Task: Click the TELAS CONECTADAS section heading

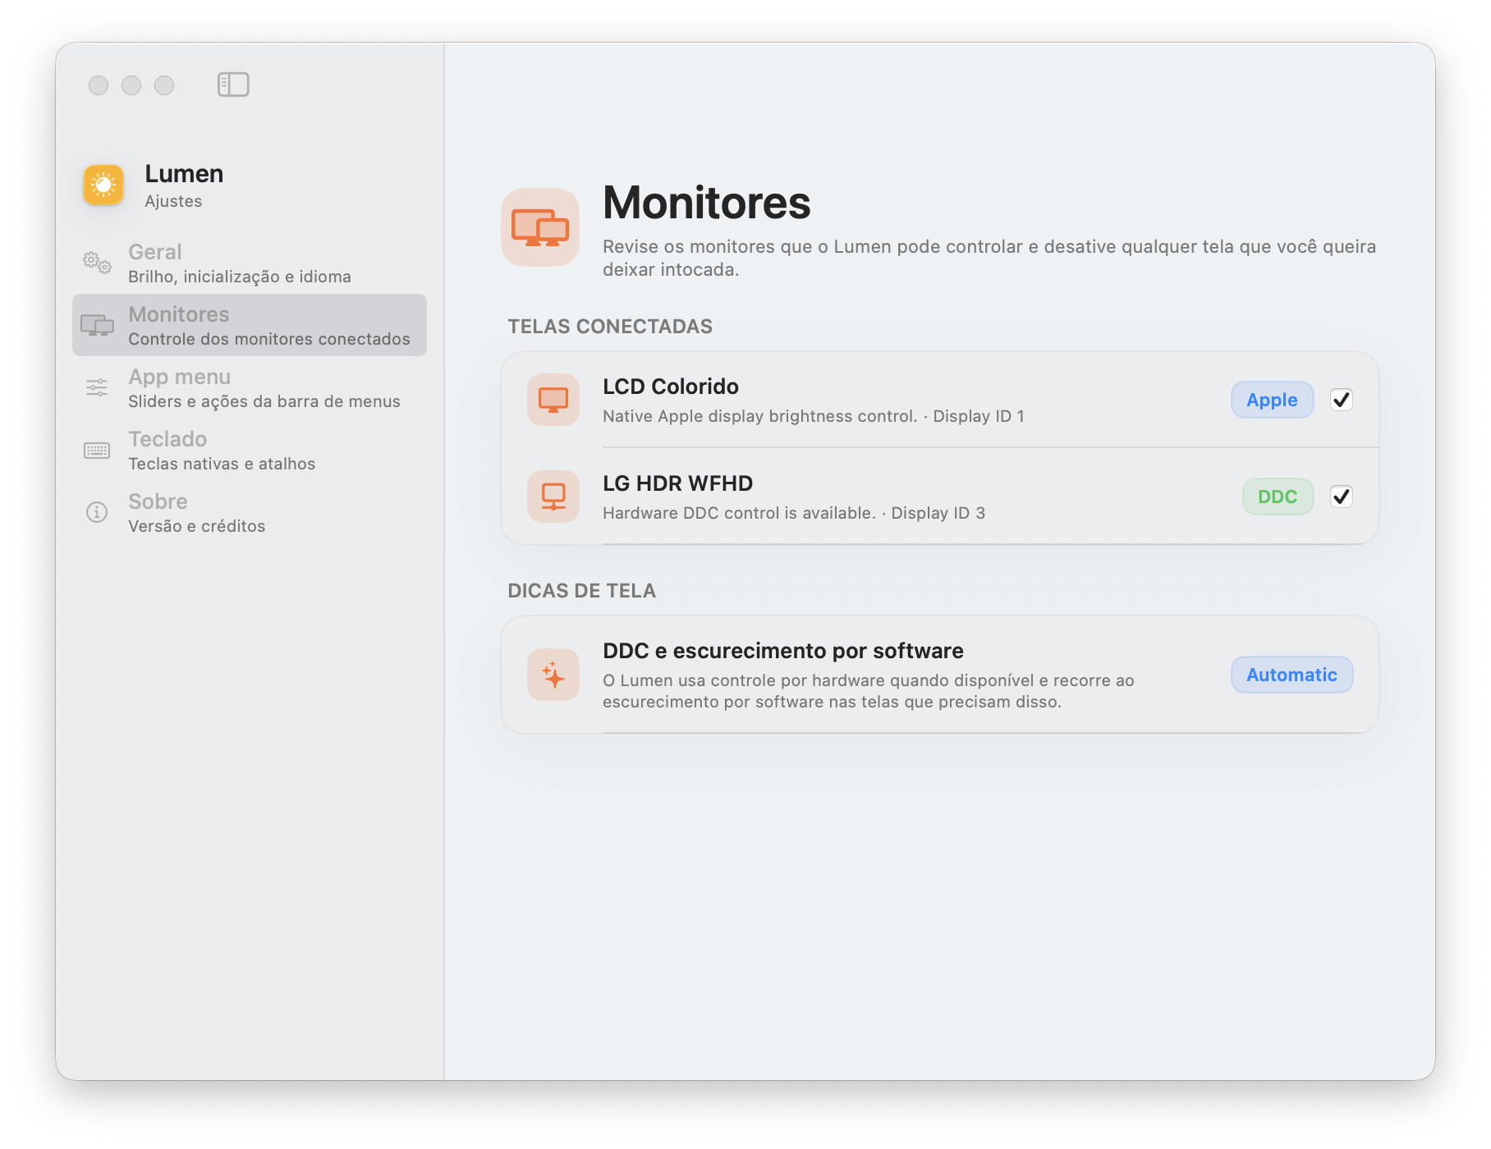Action: click(x=610, y=327)
